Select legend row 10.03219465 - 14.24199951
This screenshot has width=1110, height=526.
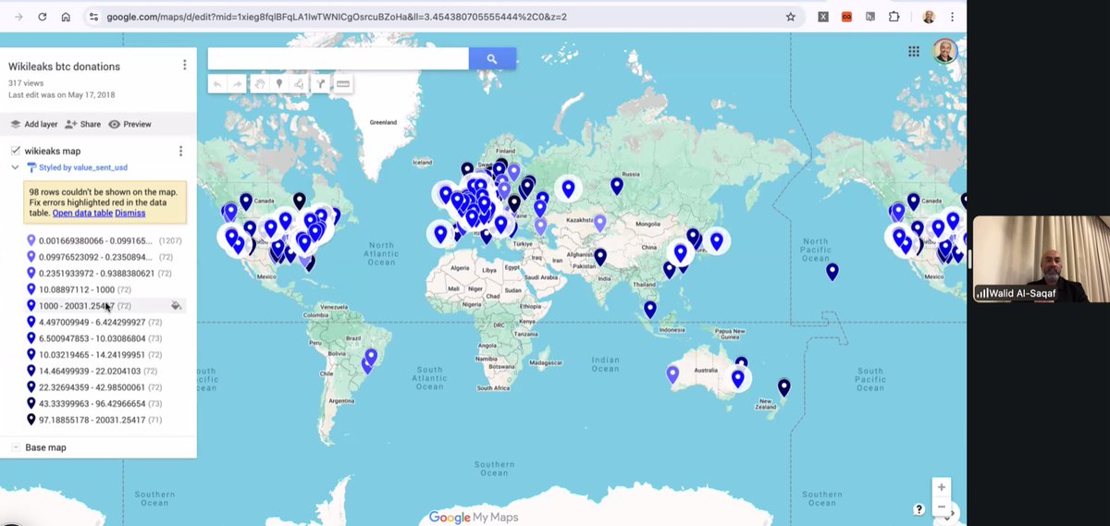(104, 355)
